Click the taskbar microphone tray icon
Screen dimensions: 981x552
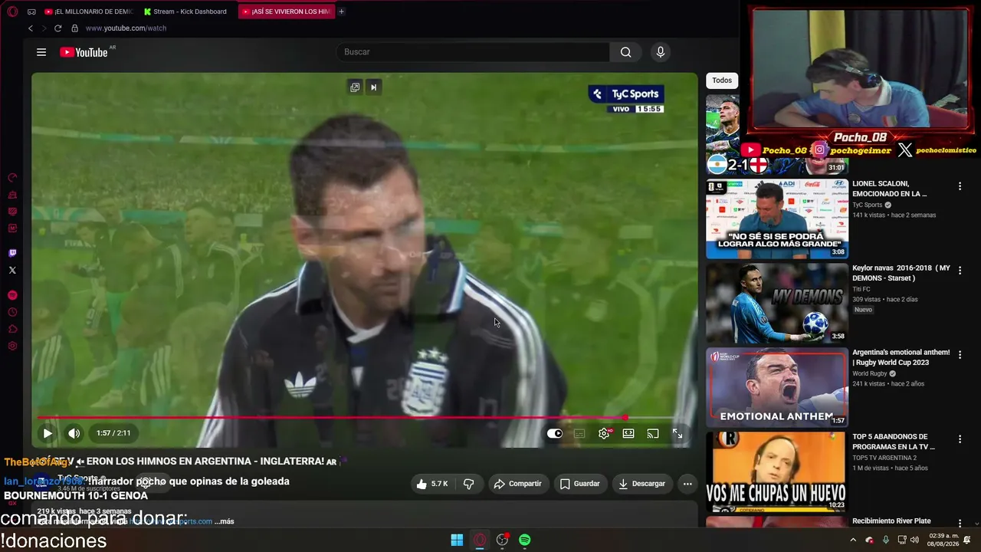click(885, 540)
